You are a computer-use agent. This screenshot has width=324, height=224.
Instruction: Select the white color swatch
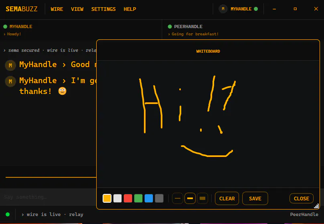(117, 198)
